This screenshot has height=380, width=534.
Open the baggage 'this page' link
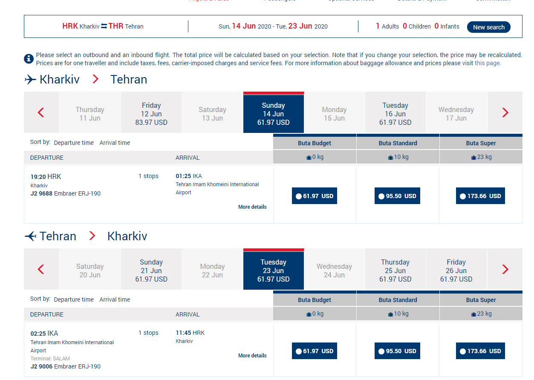point(488,63)
